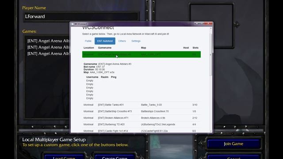
Task: Open the Settings tab in WC3Connect
Action: [136, 41]
